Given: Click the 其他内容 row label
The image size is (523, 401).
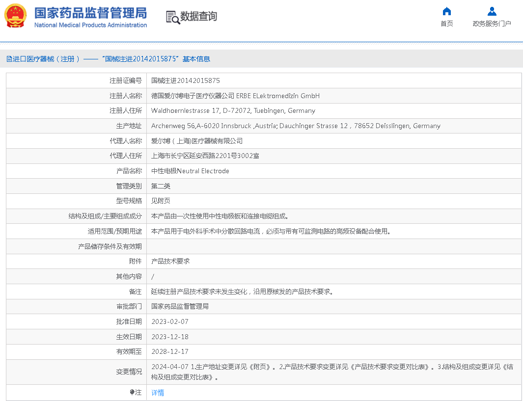Looking at the screenshot, I should click(129, 277).
